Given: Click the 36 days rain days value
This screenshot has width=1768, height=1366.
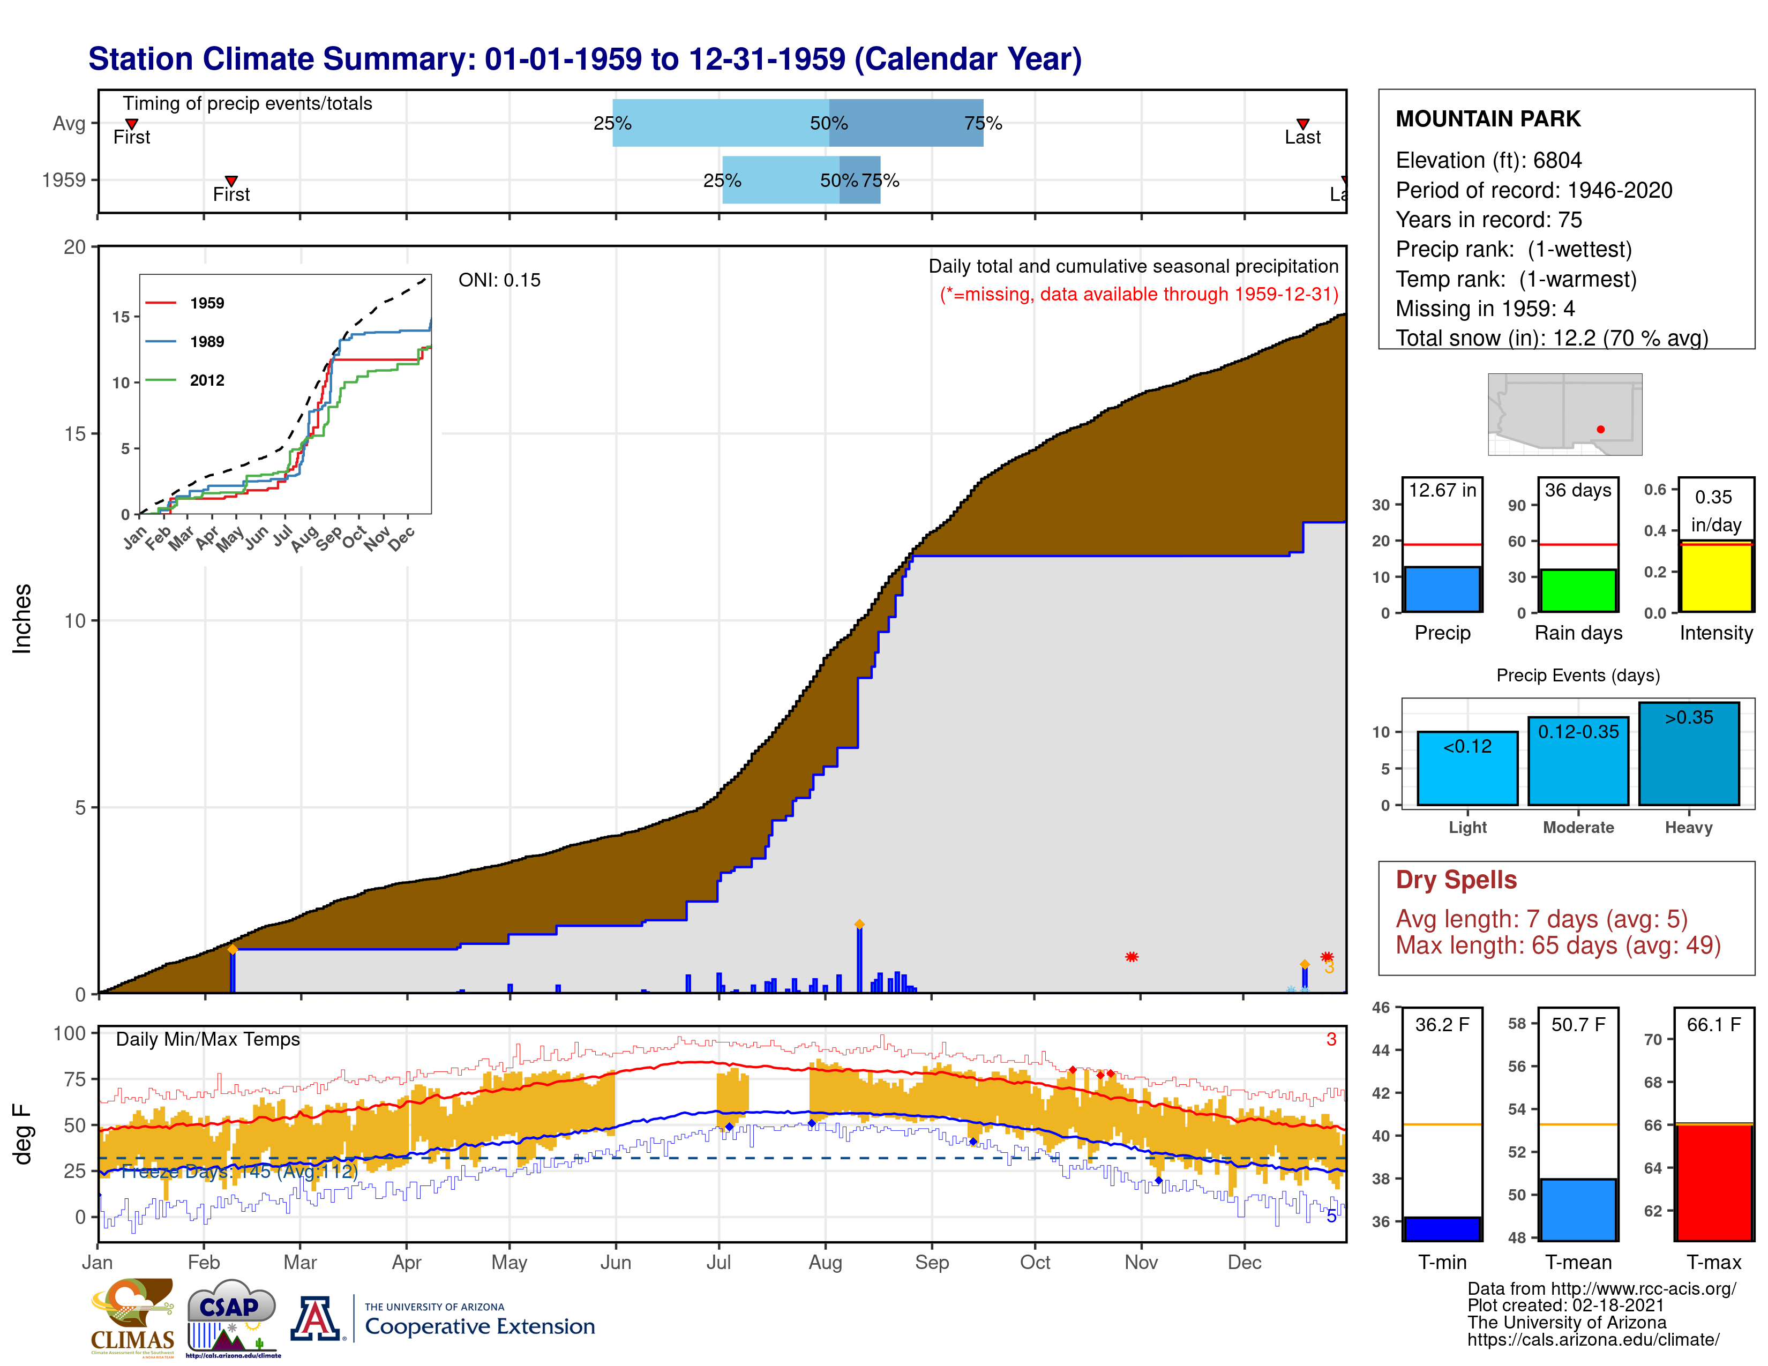Looking at the screenshot, I should pyautogui.click(x=1578, y=490).
